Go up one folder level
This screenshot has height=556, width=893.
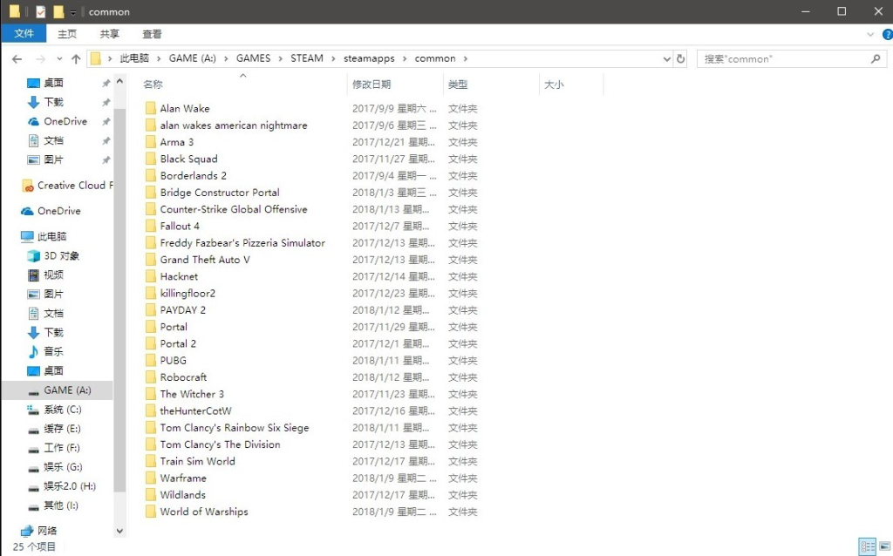click(77, 58)
